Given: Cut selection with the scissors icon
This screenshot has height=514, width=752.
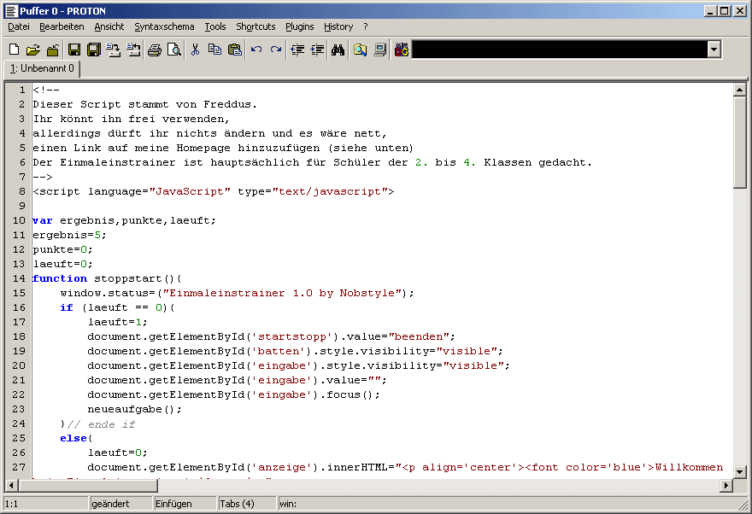Looking at the screenshot, I should [x=195, y=50].
